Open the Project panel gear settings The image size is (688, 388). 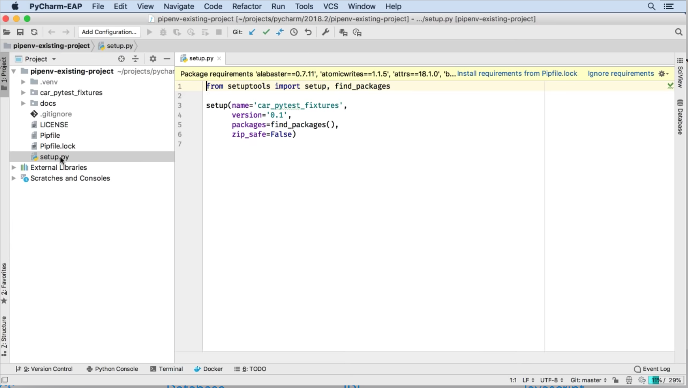coord(153,59)
